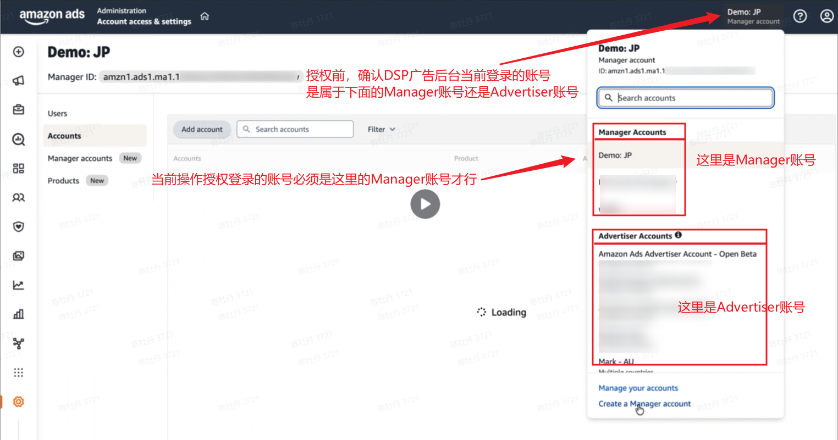This screenshot has width=838, height=440.
Task: Open the two-people audiences icon in sidebar
Action: pyautogui.click(x=19, y=197)
